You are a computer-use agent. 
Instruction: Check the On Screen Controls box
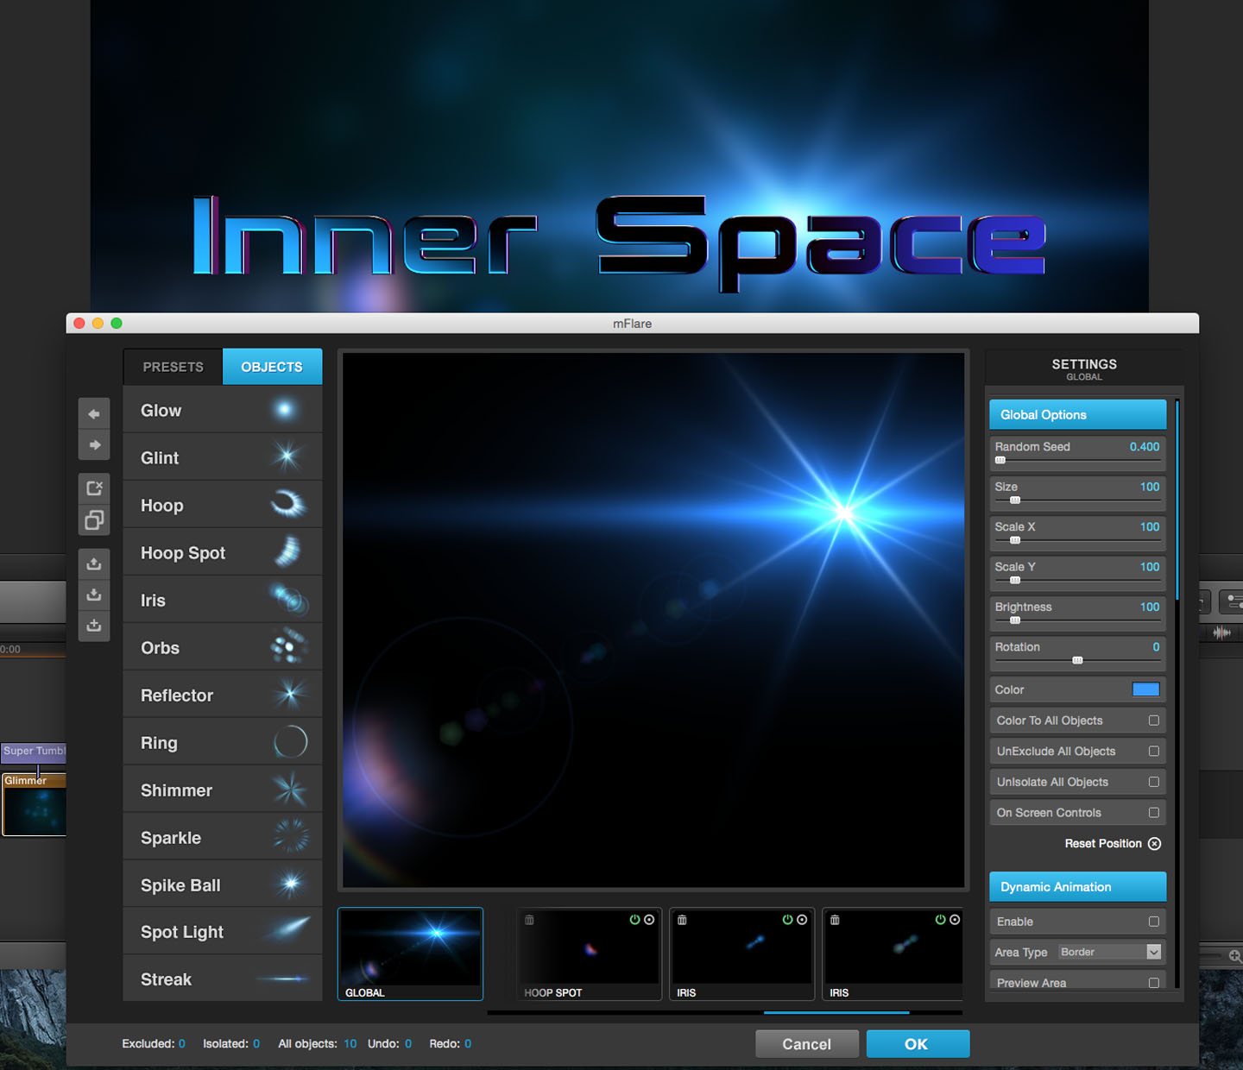point(1153,813)
